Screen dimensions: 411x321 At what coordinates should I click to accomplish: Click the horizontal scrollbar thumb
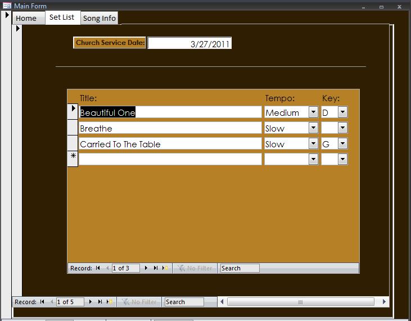pos(300,302)
